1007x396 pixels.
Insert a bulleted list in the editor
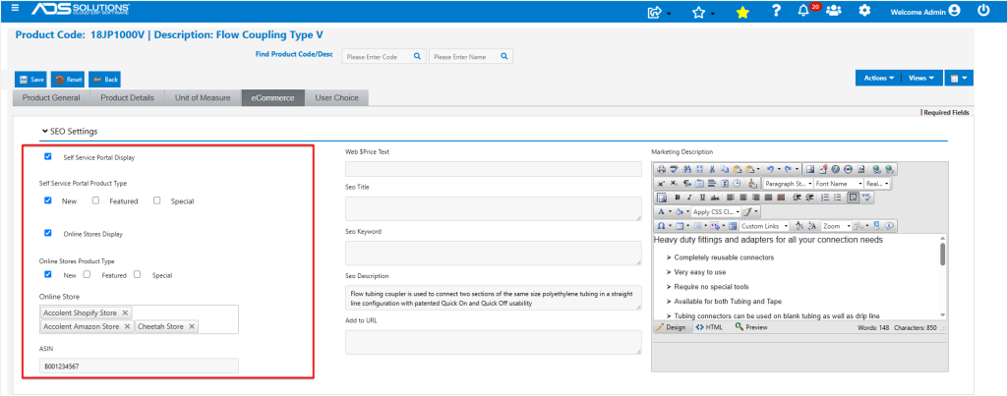[x=838, y=198]
